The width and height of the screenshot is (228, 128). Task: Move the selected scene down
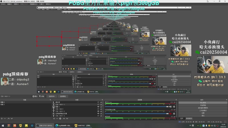[x=12, y=119]
